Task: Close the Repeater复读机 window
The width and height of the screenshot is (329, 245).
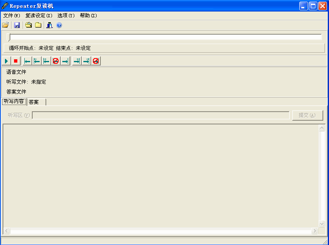Action: pyautogui.click(x=322, y=6)
